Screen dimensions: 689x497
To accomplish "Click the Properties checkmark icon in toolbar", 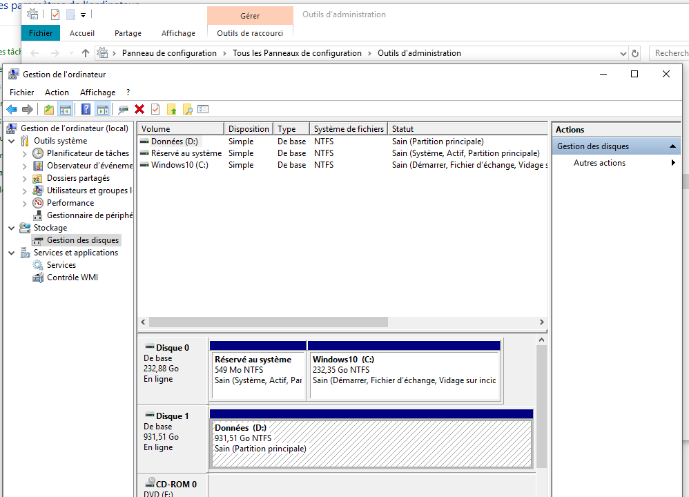I will [155, 109].
